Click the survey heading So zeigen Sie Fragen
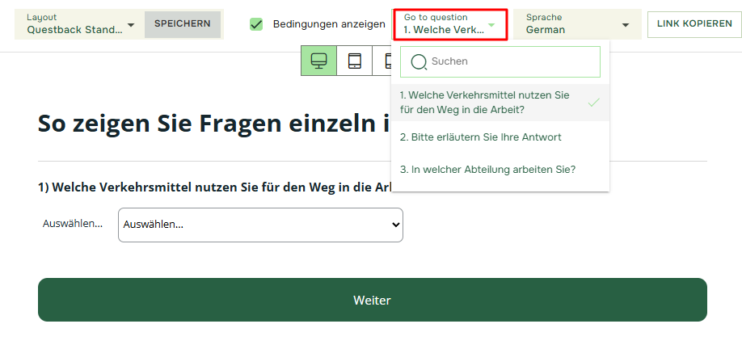 (x=210, y=124)
